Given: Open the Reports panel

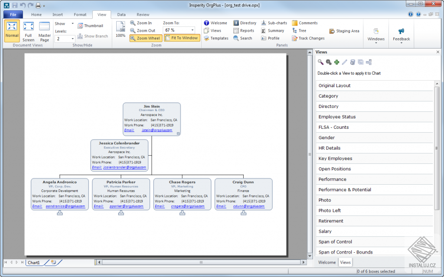Looking at the screenshot, I should tap(244, 31).
